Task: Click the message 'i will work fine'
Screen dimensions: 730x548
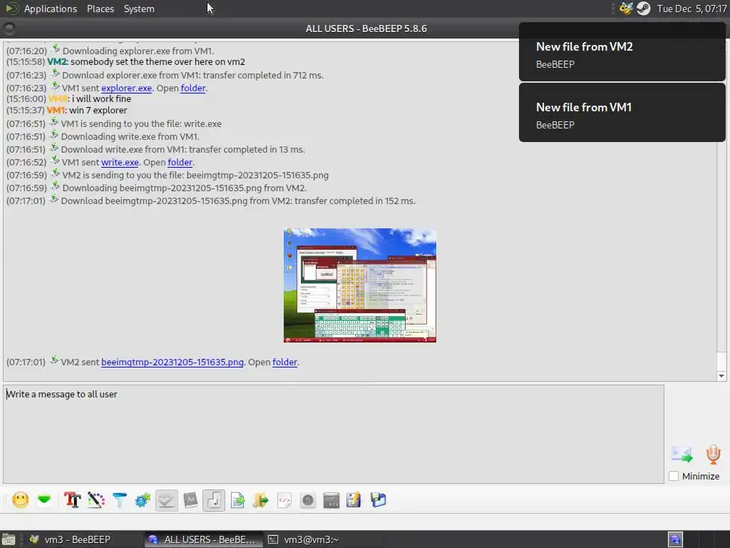Action: tap(101, 98)
